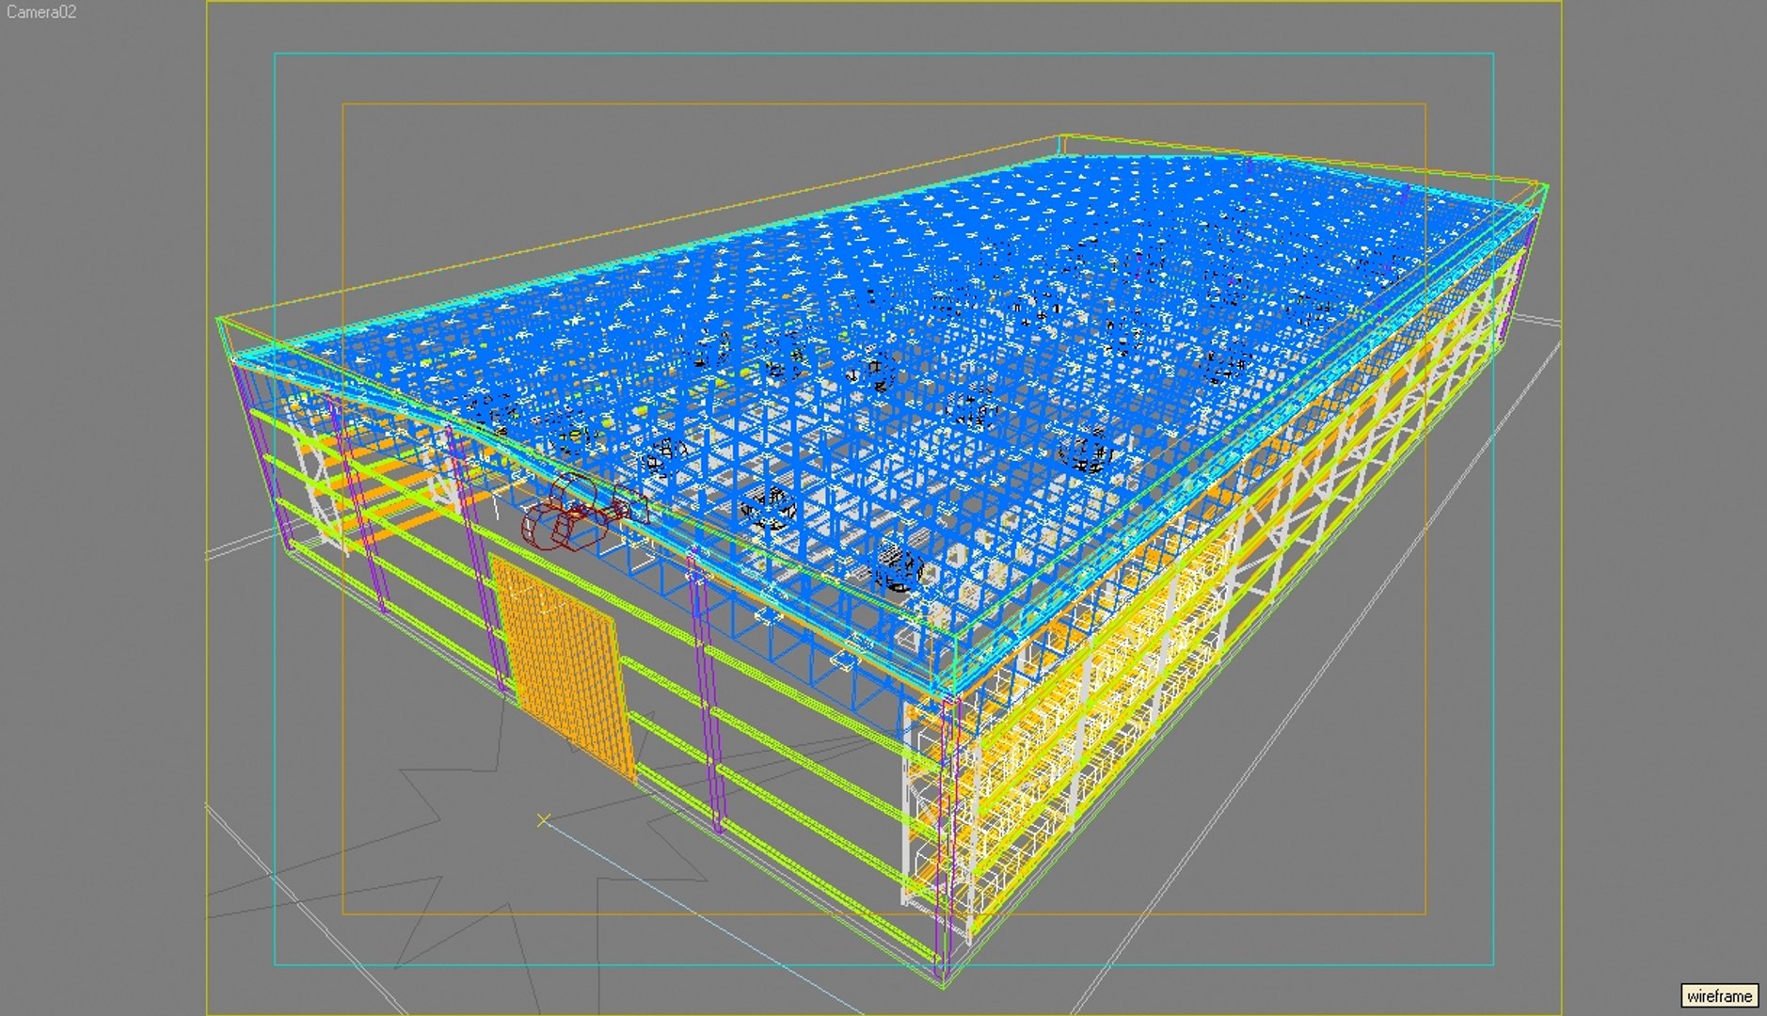This screenshot has width=1767, height=1016.
Task: Open the Camera02 viewport label menu
Action: click(x=41, y=12)
